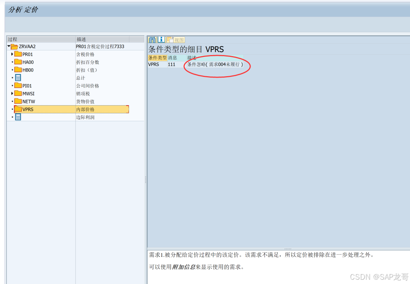Click the information icon on the detail toolbar
This screenshot has width=410, height=284.
tap(161, 39)
